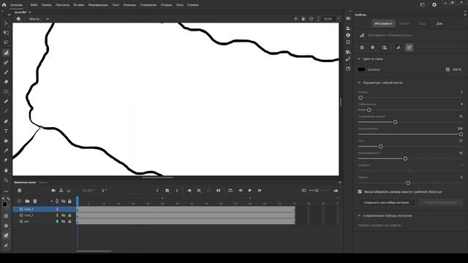Open the black fill color swatch
Image resolution: width=468 pixels, height=263 pixels.
pos(361,69)
